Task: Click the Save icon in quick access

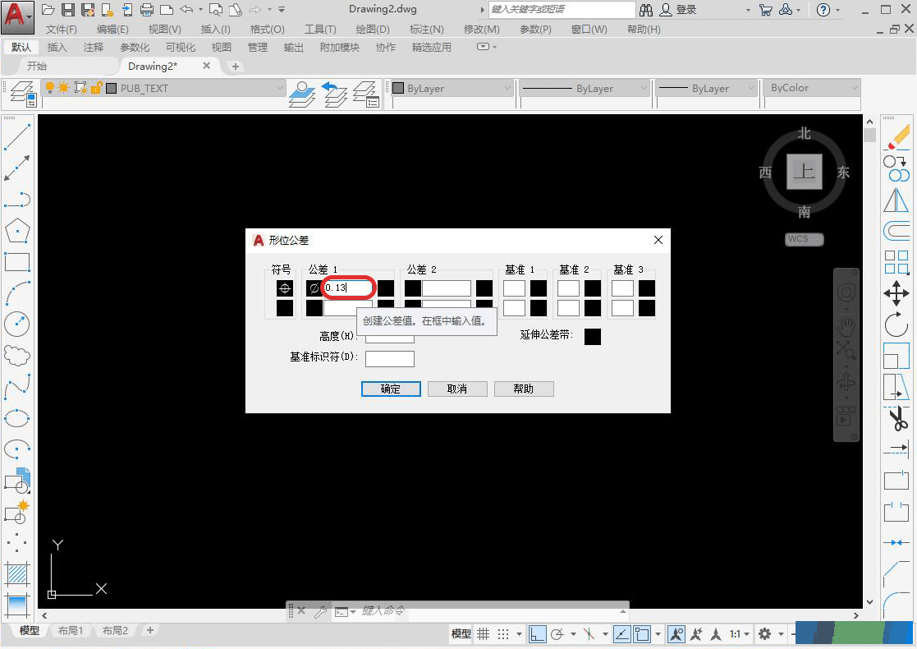Action: pyautogui.click(x=68, y=9)
